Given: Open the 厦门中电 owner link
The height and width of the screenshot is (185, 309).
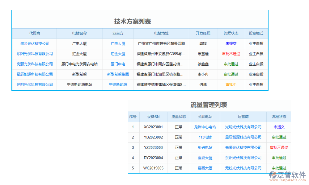Looking at the screenshot, I should point(118,64).
